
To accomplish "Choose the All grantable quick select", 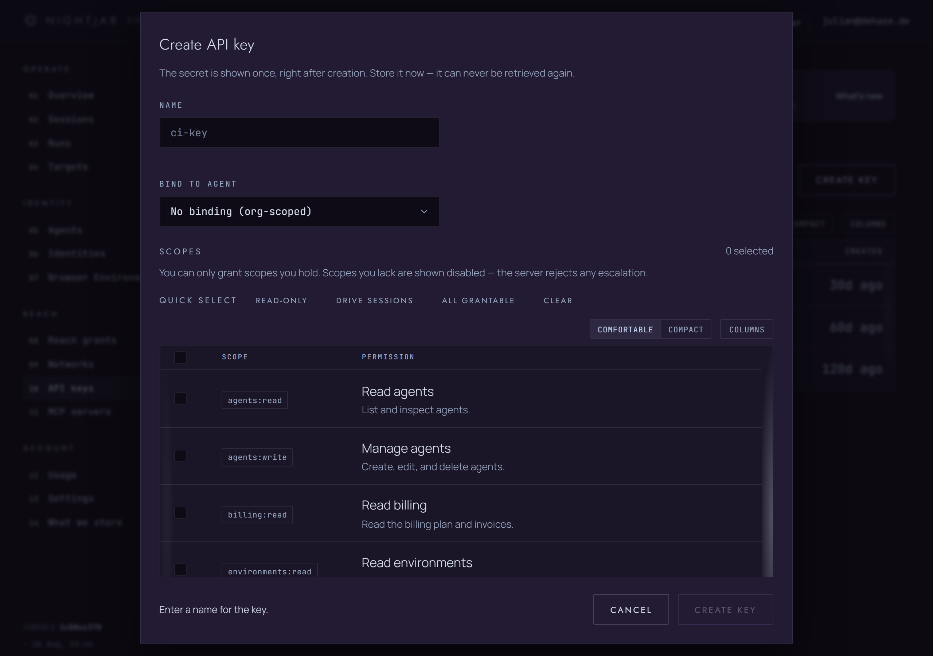I will [x=478, y=300].
